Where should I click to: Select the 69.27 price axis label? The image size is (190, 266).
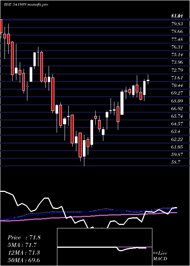177,93
